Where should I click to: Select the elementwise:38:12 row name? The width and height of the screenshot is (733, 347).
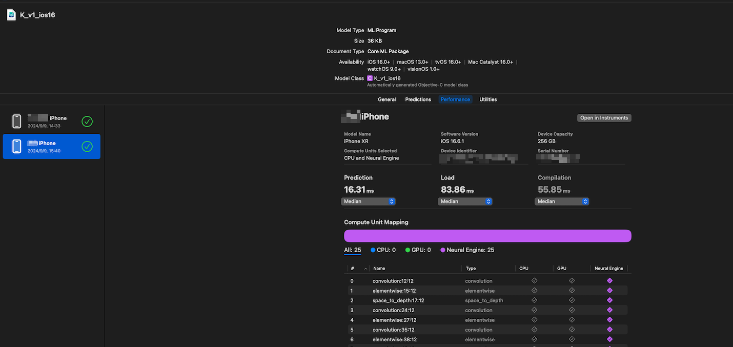(x=395, y=339)
